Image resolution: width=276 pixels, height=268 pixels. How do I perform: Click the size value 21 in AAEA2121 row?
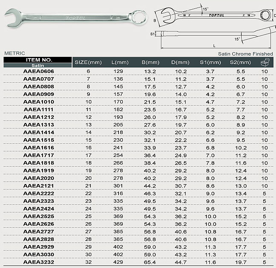click(88, 186)
